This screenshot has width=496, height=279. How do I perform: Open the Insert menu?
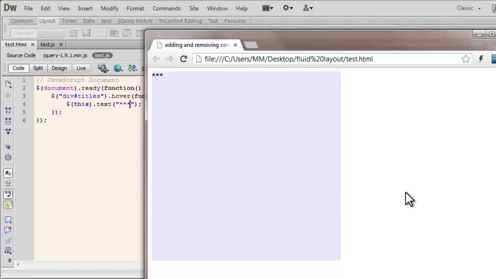pyautogui.click(x=85, y=8)
